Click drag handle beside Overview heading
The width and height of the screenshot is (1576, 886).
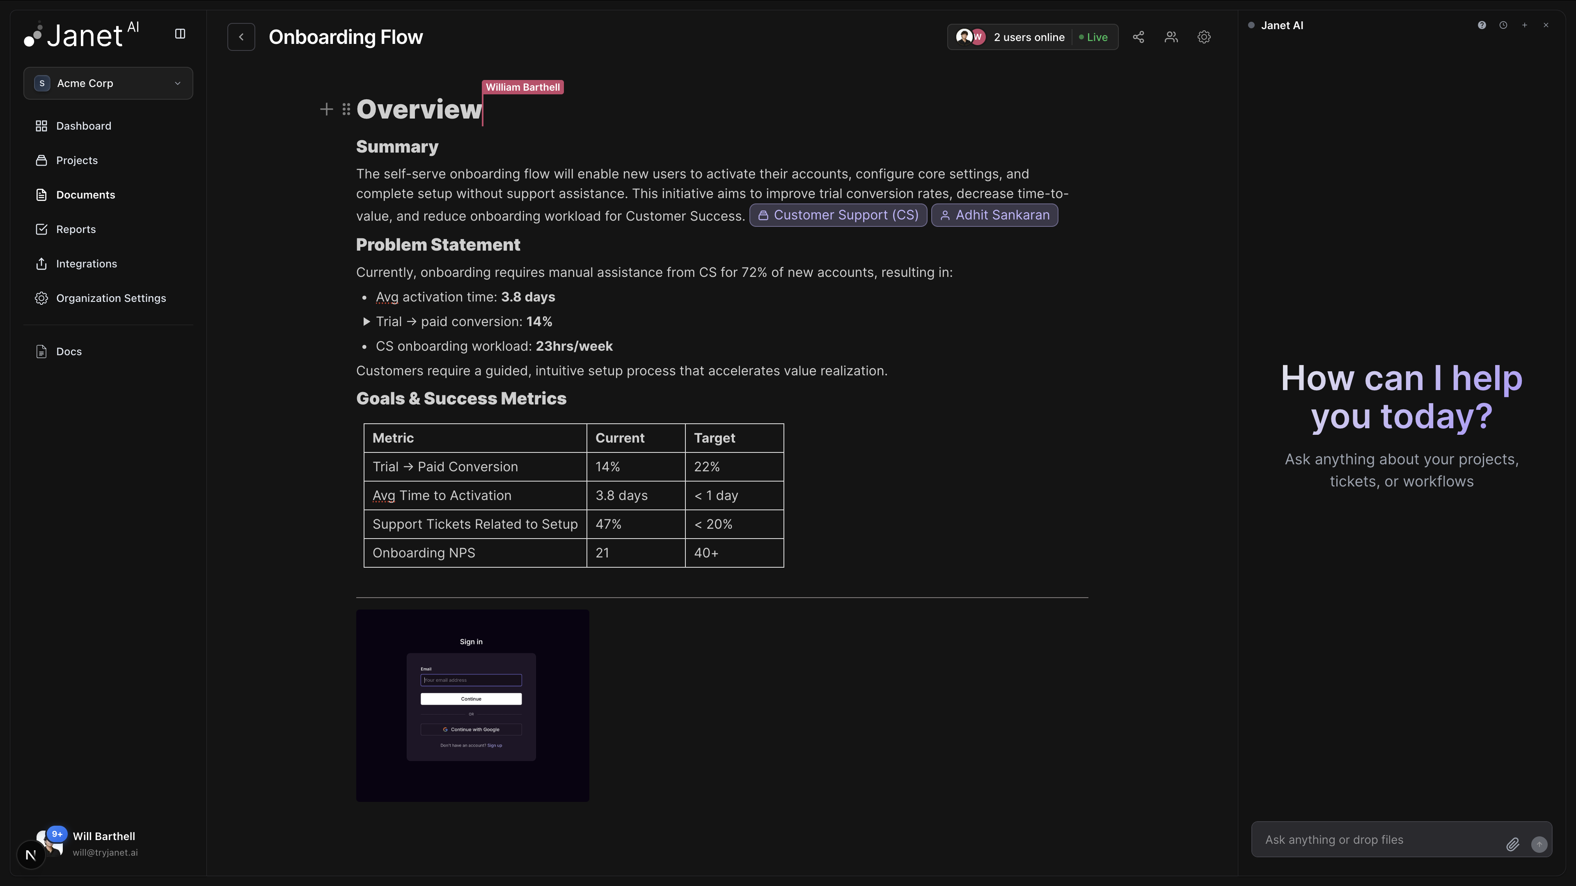pyautogui.click(x=346, y=110)
